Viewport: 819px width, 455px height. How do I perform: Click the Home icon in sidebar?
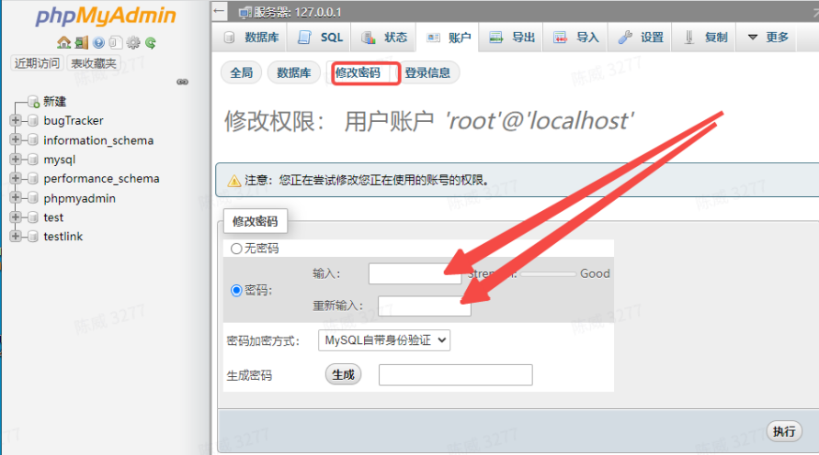pos(63,42)
